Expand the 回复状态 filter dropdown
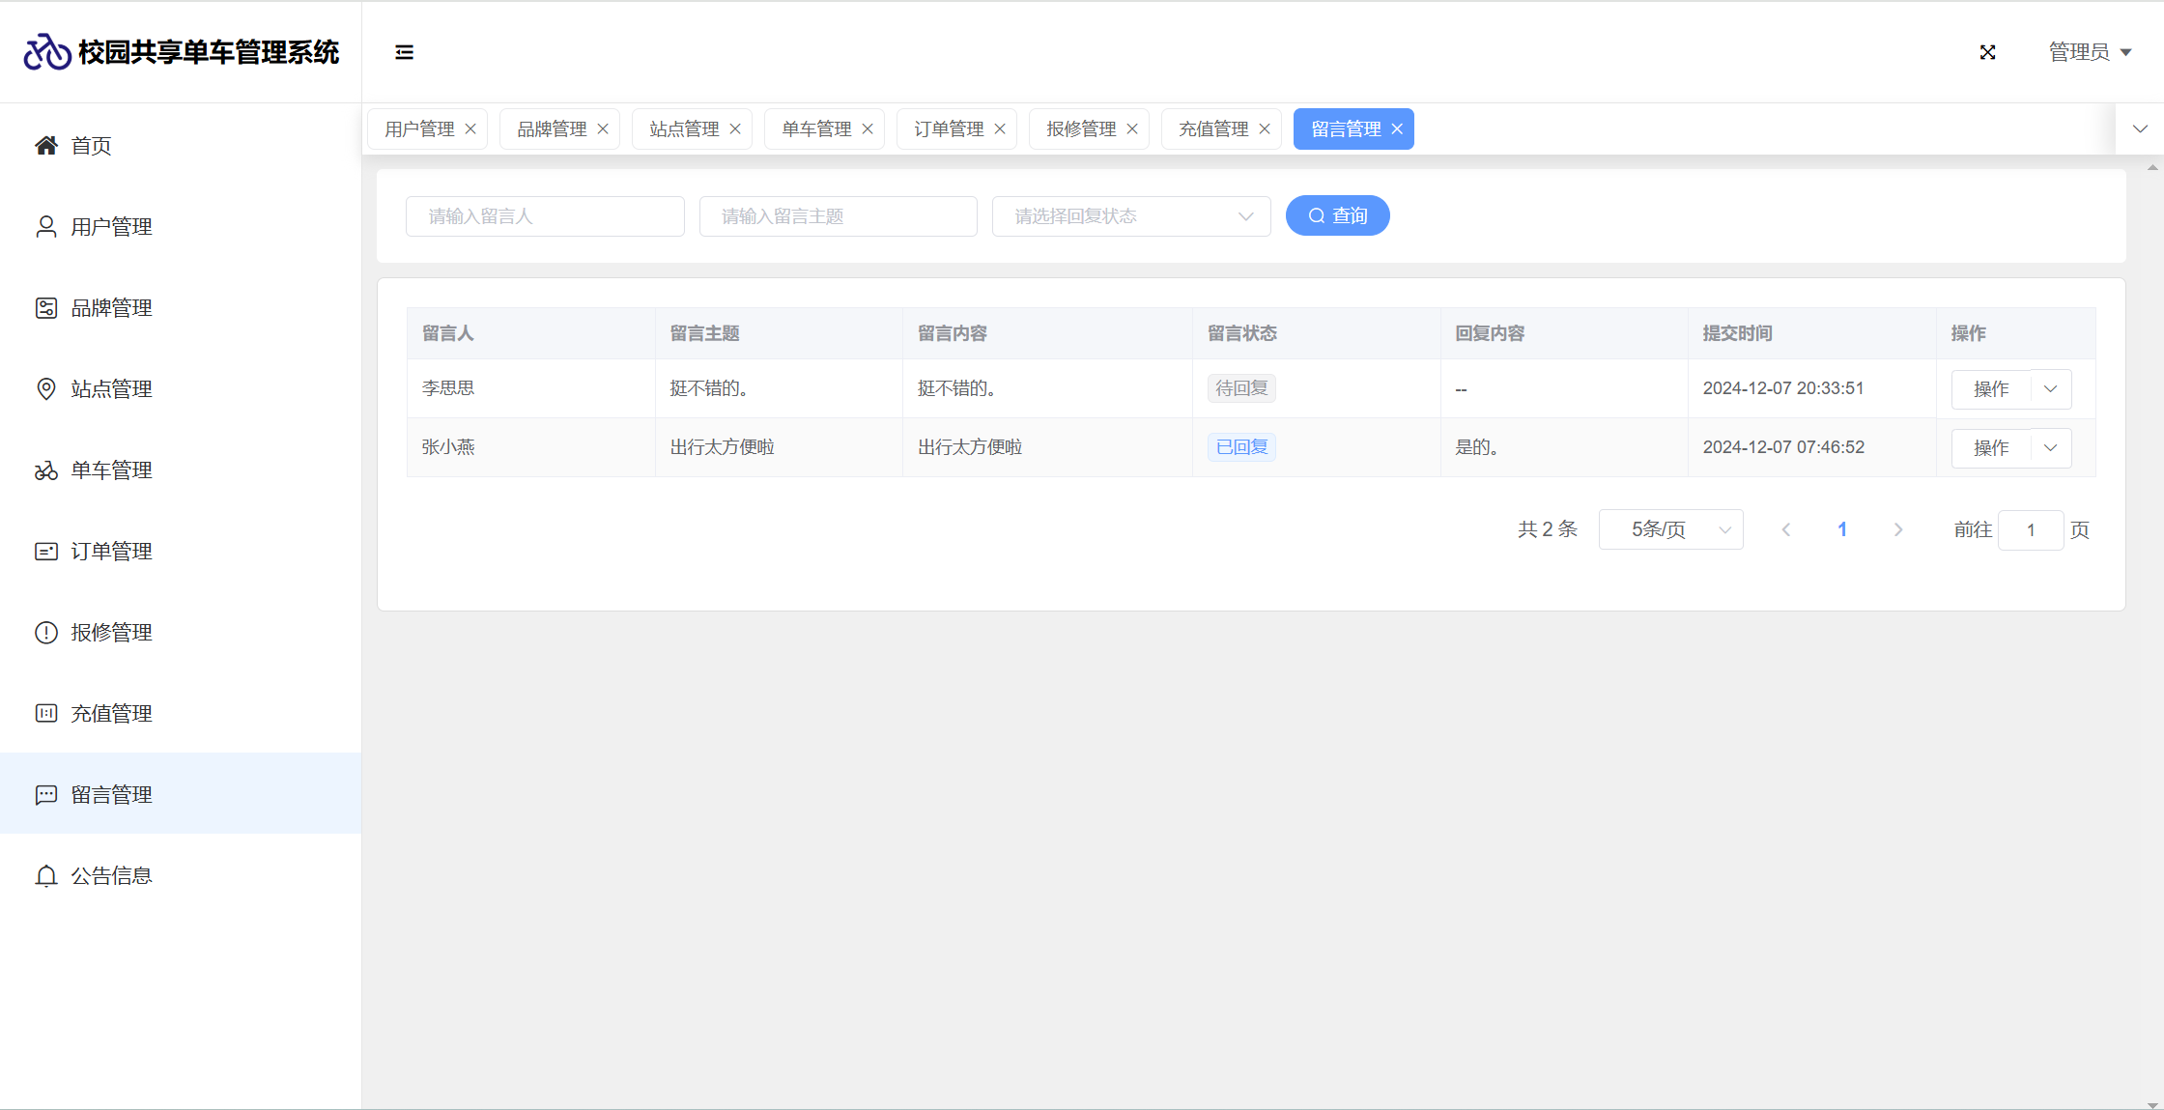Viewport: 2164px width, 1110px height. pos(1130,216)
